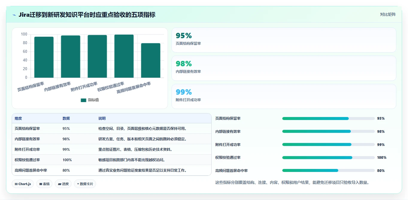Click the 附件打开成功率 bar in chart

97,56
